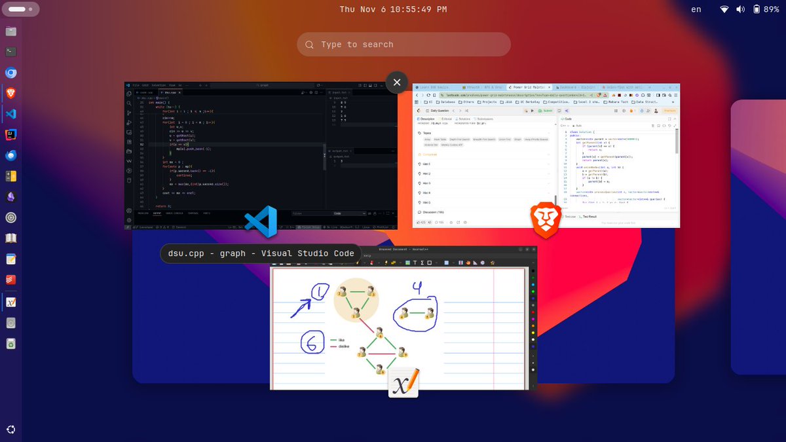
Task: Click the search magnifier in VS Code's activity bar
Action: point(128,103)
